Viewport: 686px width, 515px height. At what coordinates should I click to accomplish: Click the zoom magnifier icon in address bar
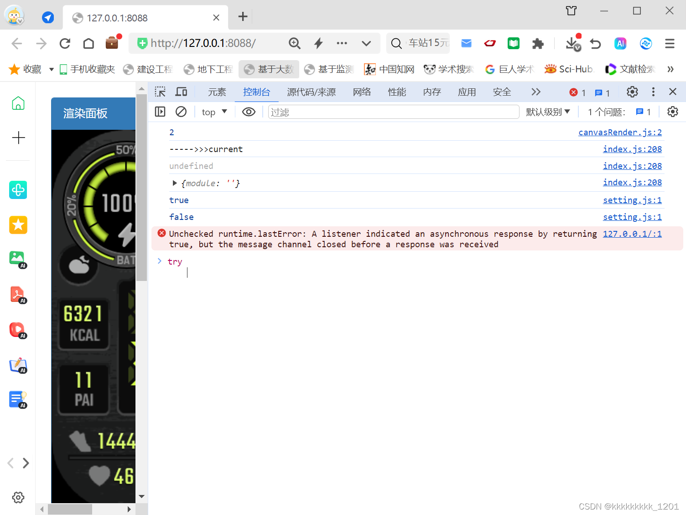pos(295,43)
